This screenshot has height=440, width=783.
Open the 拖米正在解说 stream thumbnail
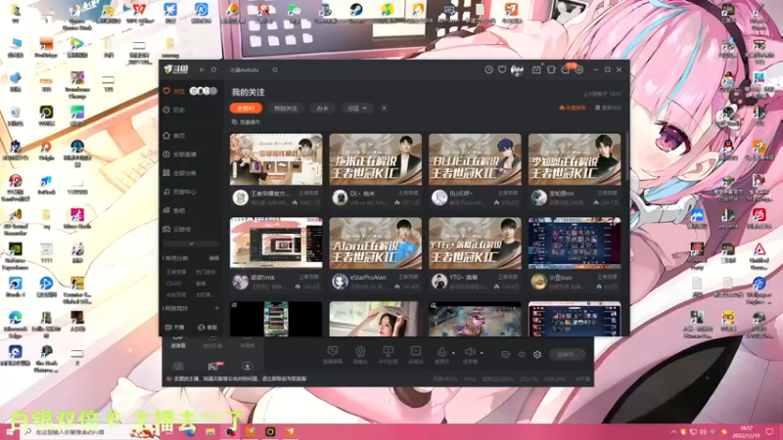tap(376, 159)
